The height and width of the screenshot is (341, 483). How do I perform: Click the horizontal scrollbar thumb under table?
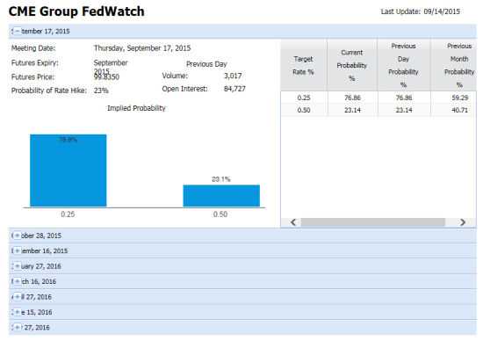click(372, 222)
